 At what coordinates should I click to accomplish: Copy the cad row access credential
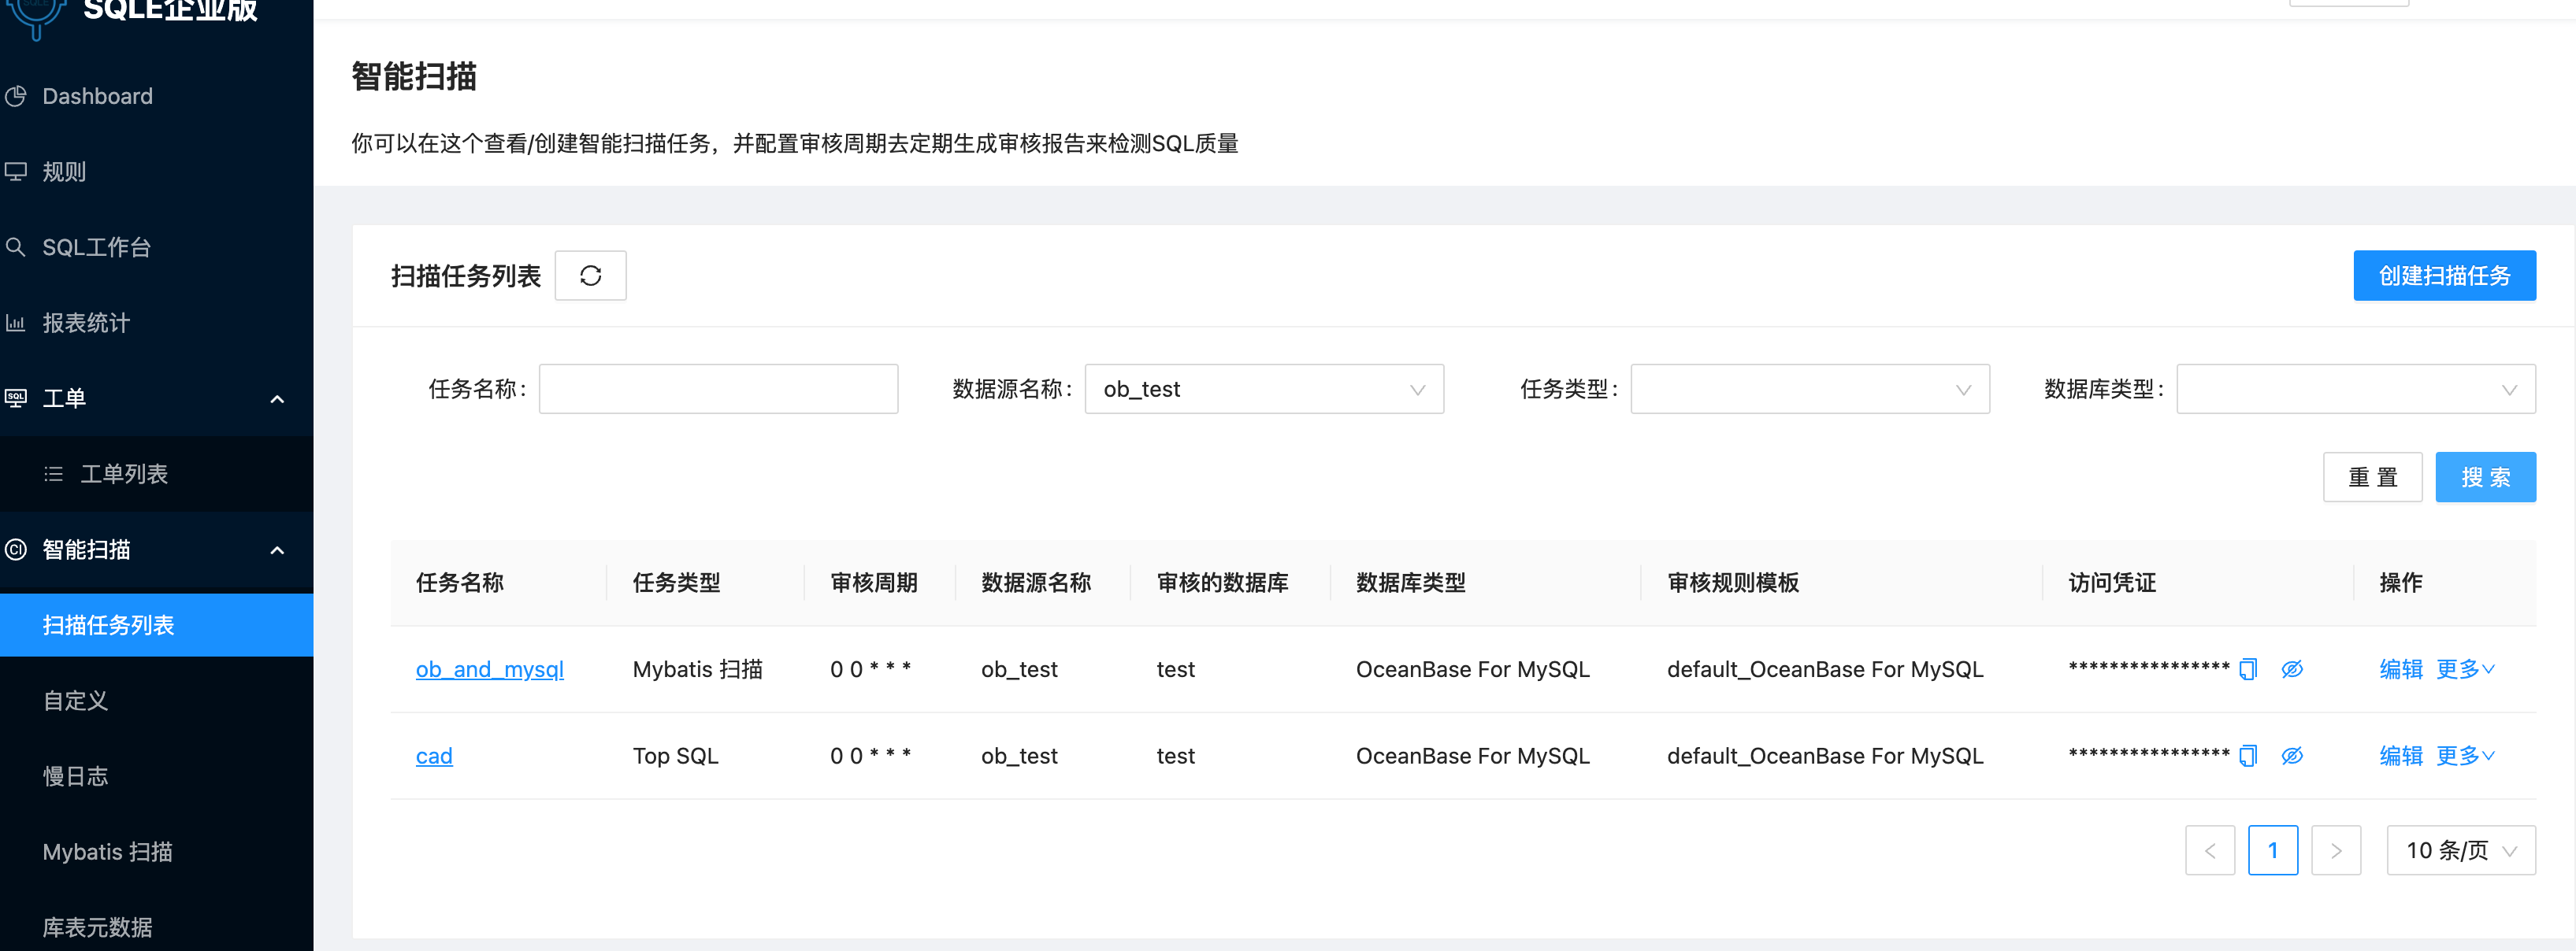click(x=2248, y=757)
